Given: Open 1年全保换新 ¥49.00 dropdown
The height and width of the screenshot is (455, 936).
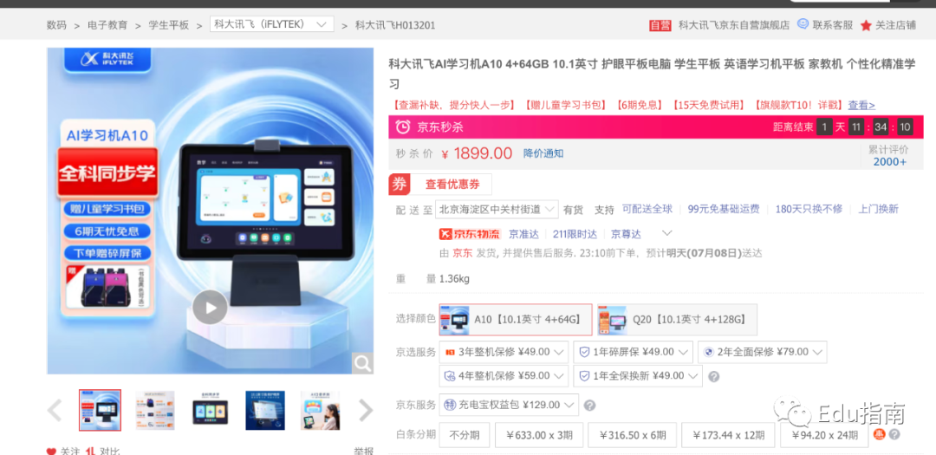Looking at the screenshot, I should [x=638, y=375].
